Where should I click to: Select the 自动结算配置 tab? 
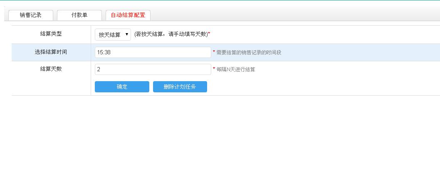coord(128,15)
